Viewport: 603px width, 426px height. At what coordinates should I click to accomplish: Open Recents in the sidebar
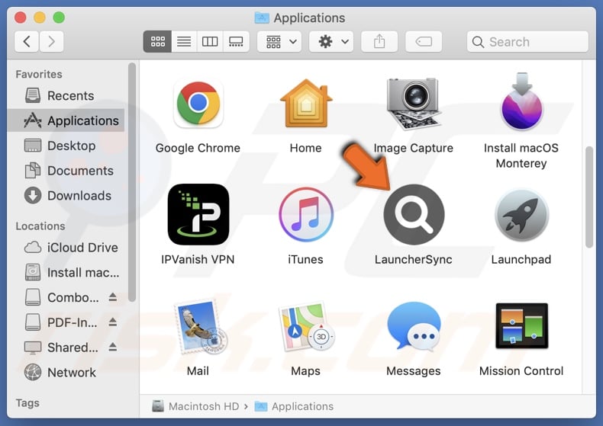pos(66,95)
